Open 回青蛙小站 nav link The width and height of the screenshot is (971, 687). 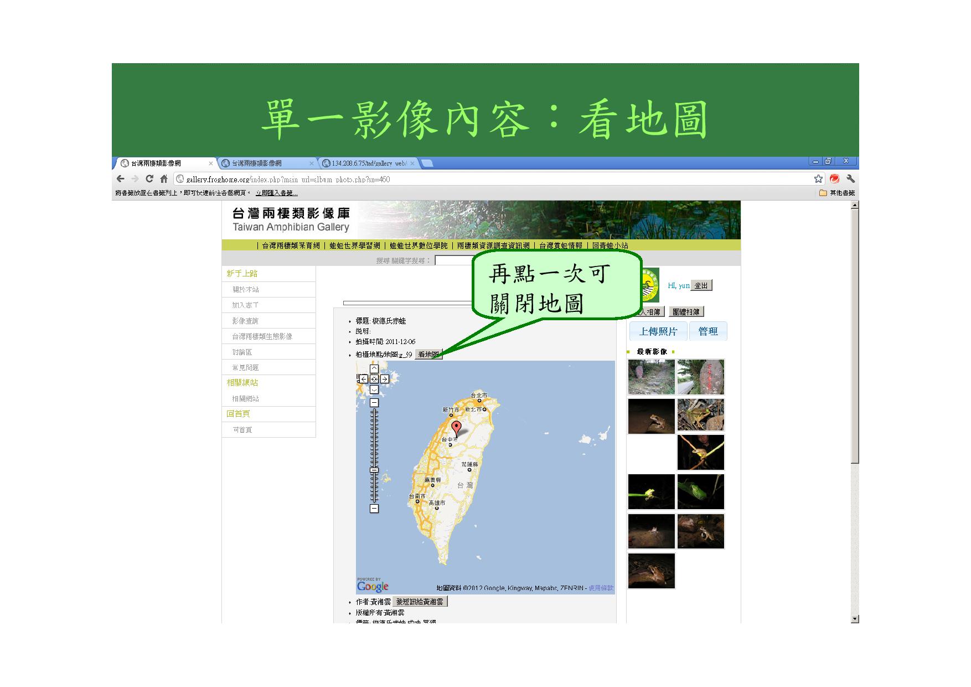(x=610, y=245)
